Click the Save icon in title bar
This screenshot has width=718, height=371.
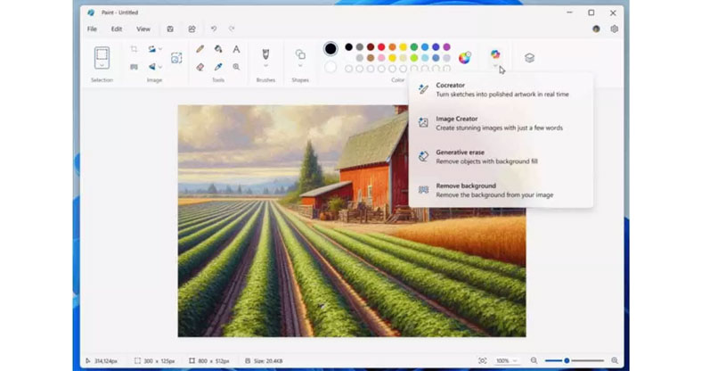pos(170,29)
